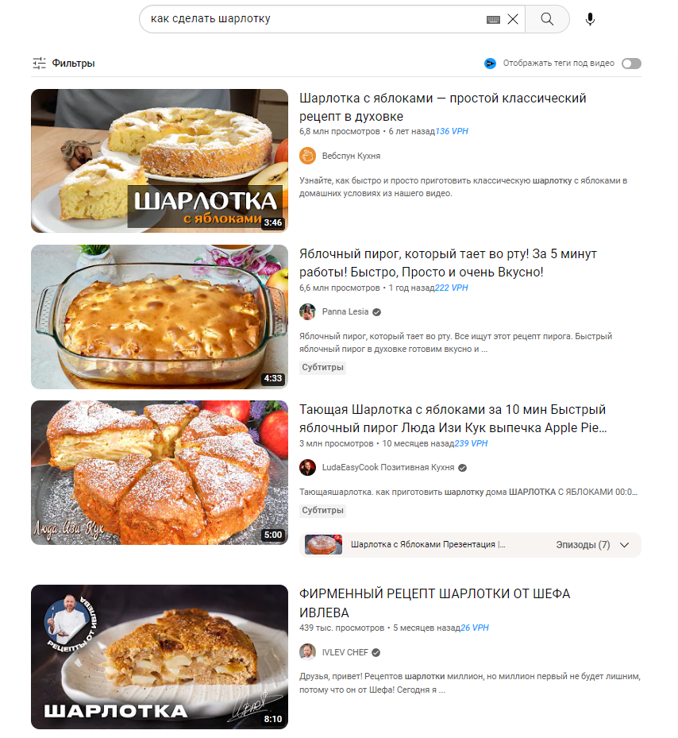Open the on-screen keyboard icon
The height and width of the screenshot is (738, 678).
coord(493,20)
